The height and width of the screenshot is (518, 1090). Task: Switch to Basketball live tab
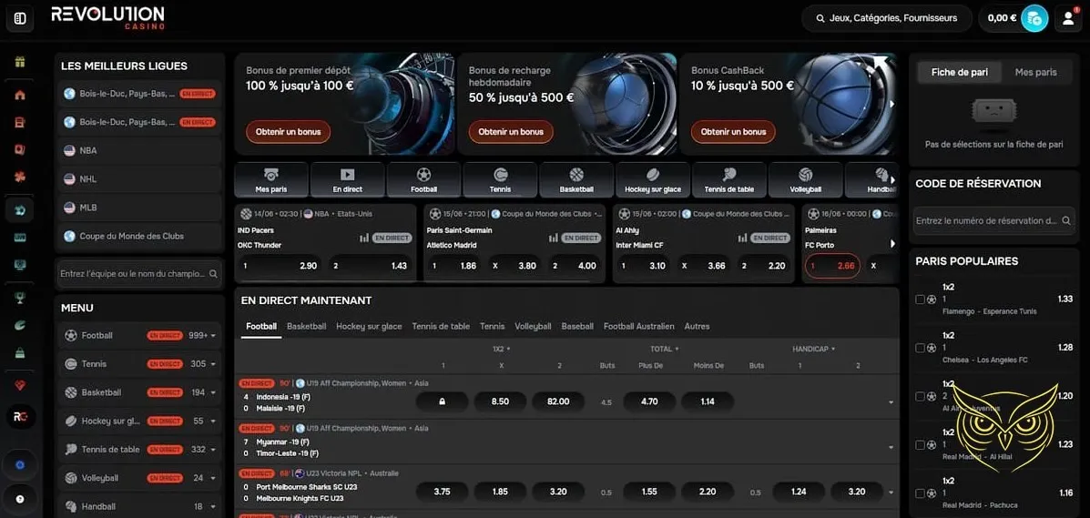307,326
